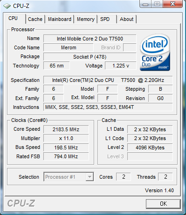
Task: Click the Revision G0 field
Action: pyautogui.click(x=160, y=98)
